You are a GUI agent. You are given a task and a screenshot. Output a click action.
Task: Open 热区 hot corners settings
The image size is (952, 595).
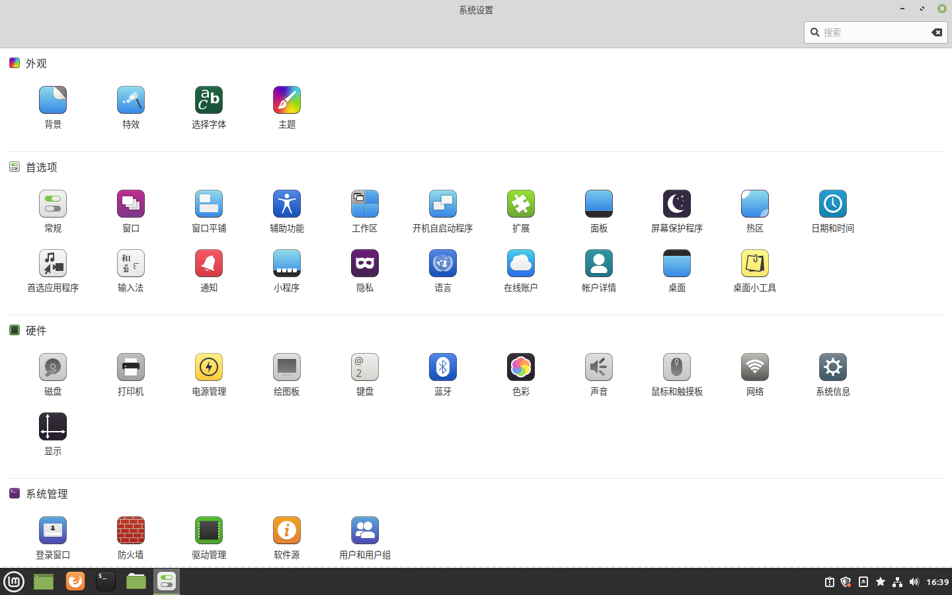[755, 212]
